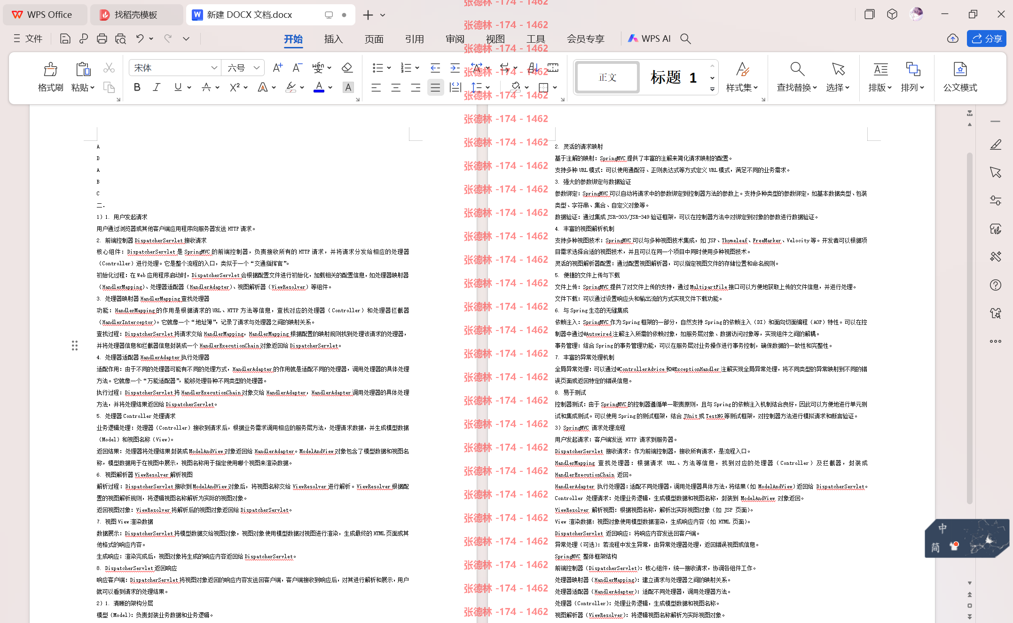Toggle Bold formatting
This screenshot has width=1013, height=623.
[x=137, y=87]
